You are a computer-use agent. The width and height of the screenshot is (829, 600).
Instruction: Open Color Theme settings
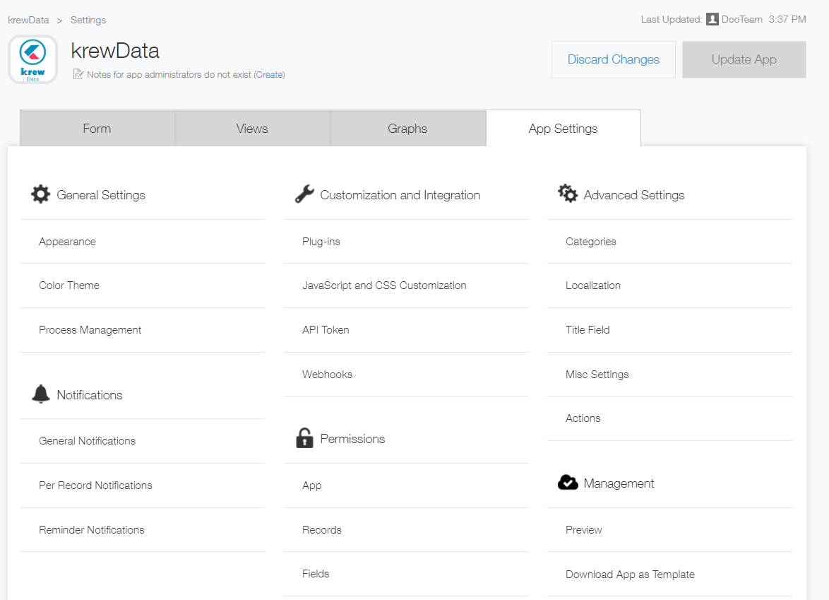(x=69, y=286)
